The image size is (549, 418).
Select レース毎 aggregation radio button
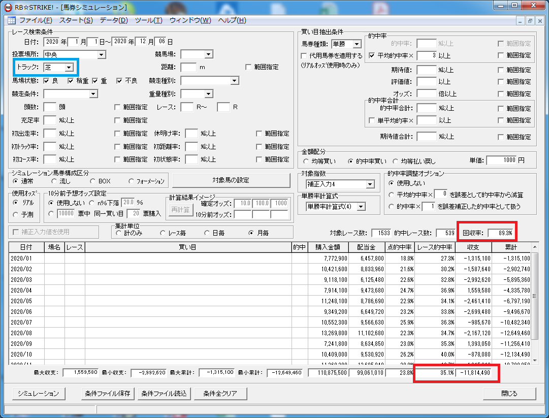[x=163, y=233]
